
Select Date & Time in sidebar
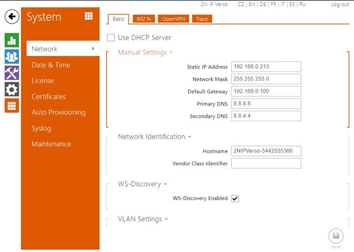click(51, 65)
